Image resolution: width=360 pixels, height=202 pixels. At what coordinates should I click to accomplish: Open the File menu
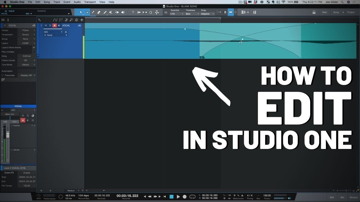30,2
